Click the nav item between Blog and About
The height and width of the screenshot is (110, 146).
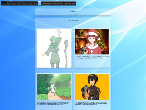pos(25,3)
